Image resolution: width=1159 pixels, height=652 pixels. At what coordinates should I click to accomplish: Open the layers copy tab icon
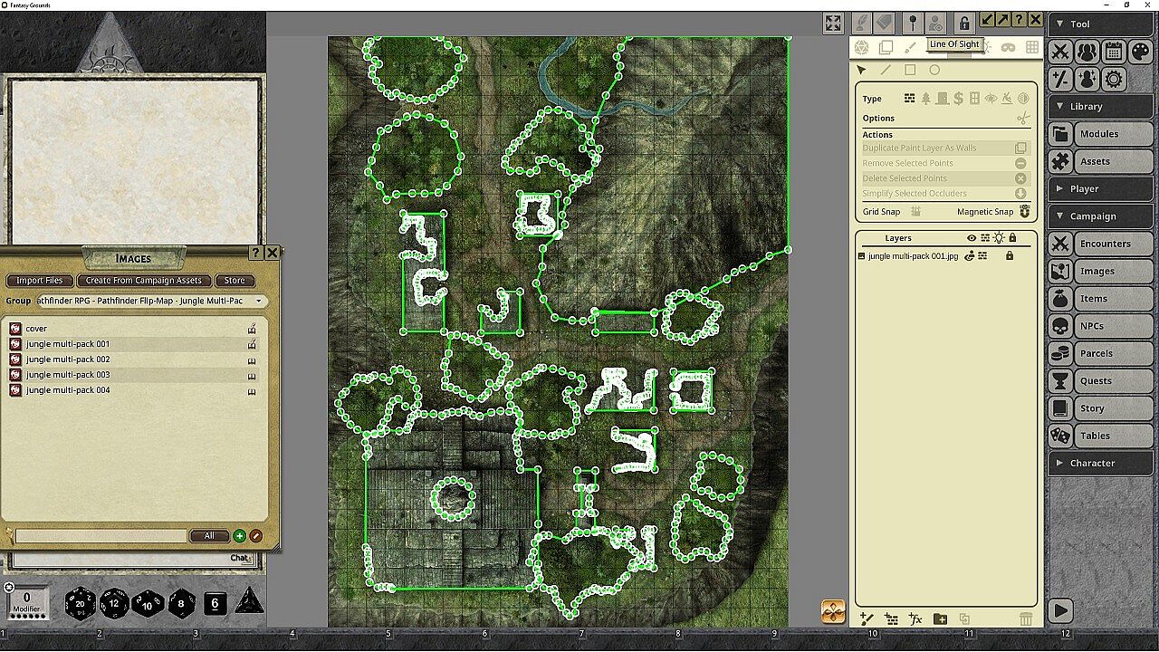pyautogui.click(x=886, y=47)
